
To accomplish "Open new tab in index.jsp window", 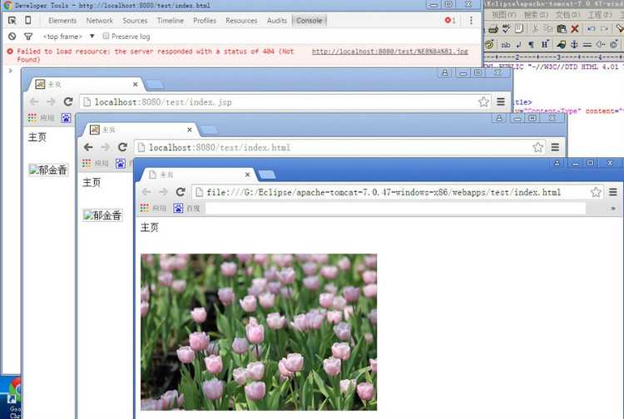I will click(x=154, y=84).
